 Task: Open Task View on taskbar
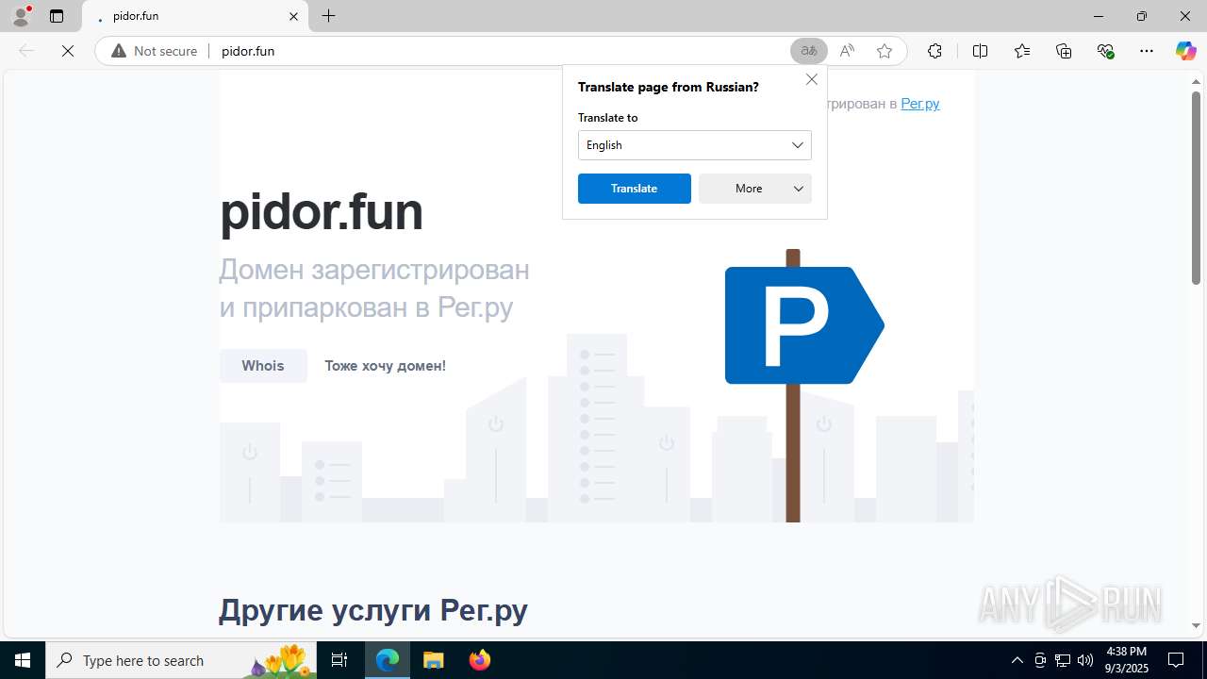339,660
